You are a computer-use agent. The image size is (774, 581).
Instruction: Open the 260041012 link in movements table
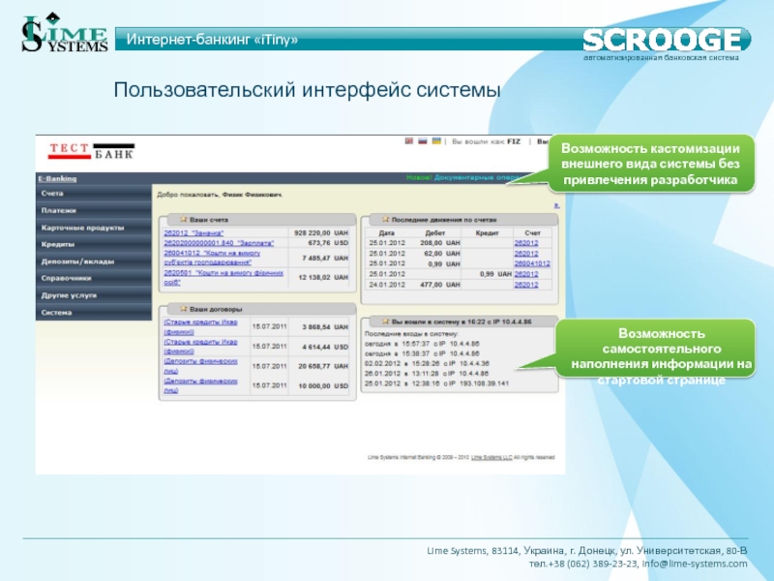(532, 263)
